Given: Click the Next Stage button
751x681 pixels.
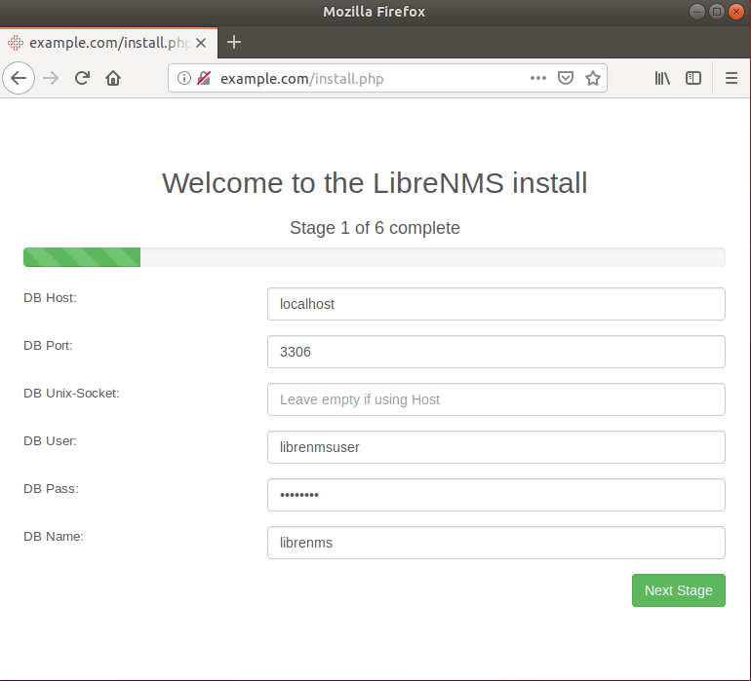Looking at the screenshot, I should pos(679,590).
